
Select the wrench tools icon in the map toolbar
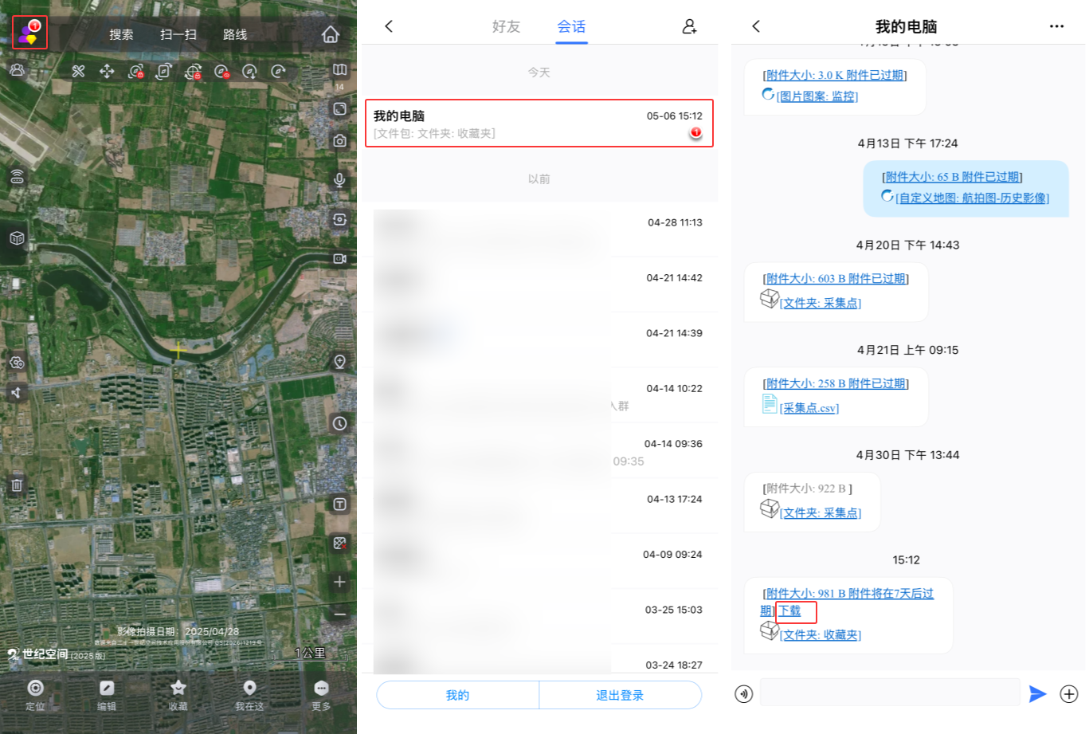[x=78, y=72]
